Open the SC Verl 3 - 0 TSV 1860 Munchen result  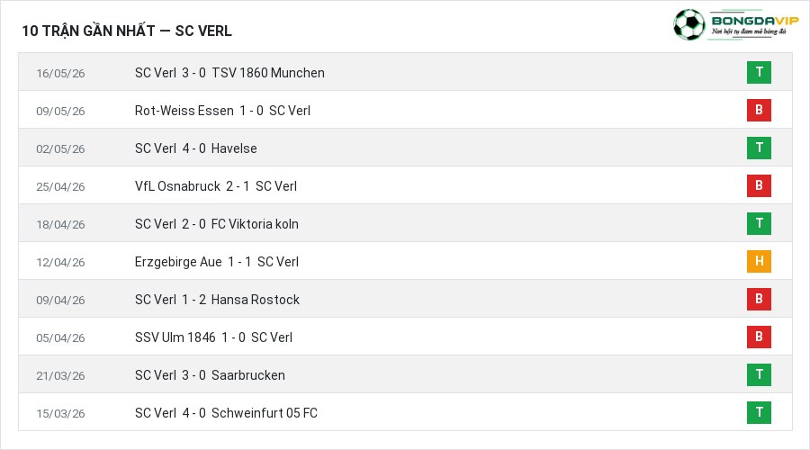(x=229, y=73)
